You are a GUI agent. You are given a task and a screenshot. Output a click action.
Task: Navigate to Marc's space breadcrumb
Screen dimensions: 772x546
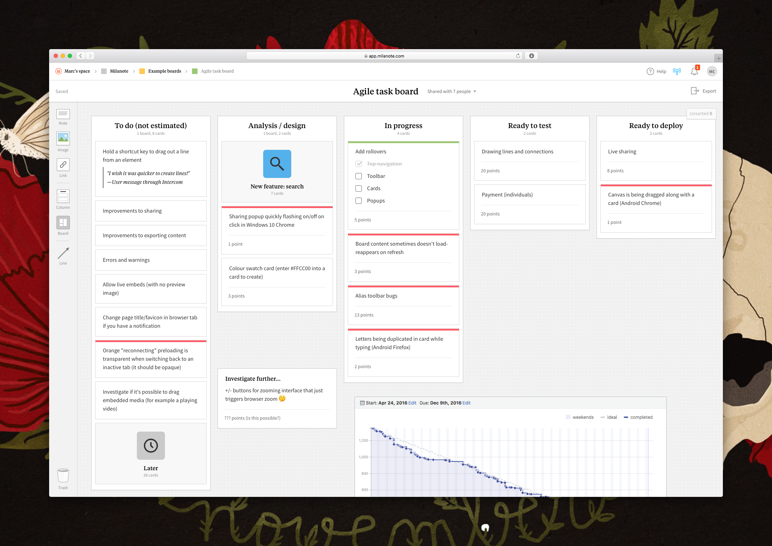pos(77,71)
